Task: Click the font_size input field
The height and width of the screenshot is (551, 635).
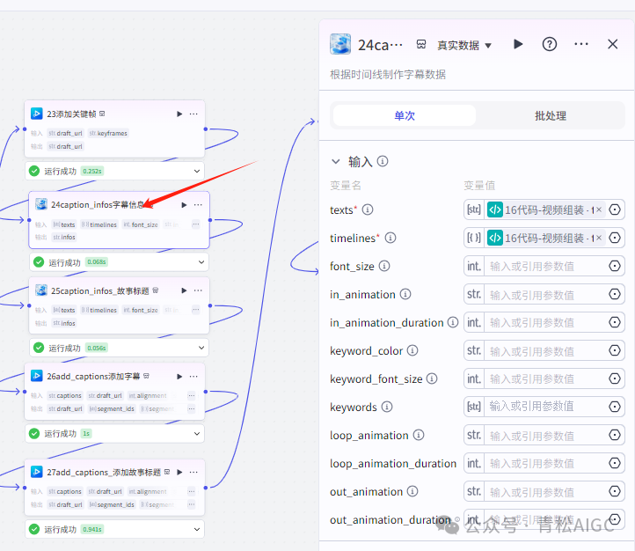Action: click(x=544, y=266)
